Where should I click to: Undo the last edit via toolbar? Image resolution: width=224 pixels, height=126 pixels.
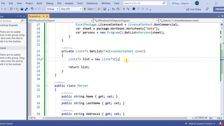point(32,9)
